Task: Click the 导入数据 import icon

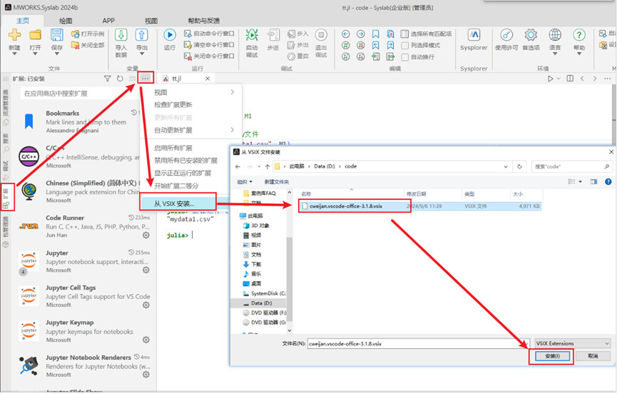Action: click(x=121, y=35)
